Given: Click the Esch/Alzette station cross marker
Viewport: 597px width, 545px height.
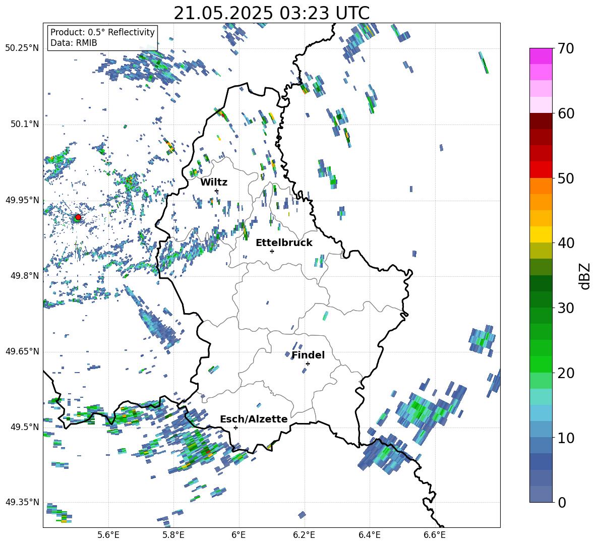Looking at the screenshot, I should click(x=235, y=428).
